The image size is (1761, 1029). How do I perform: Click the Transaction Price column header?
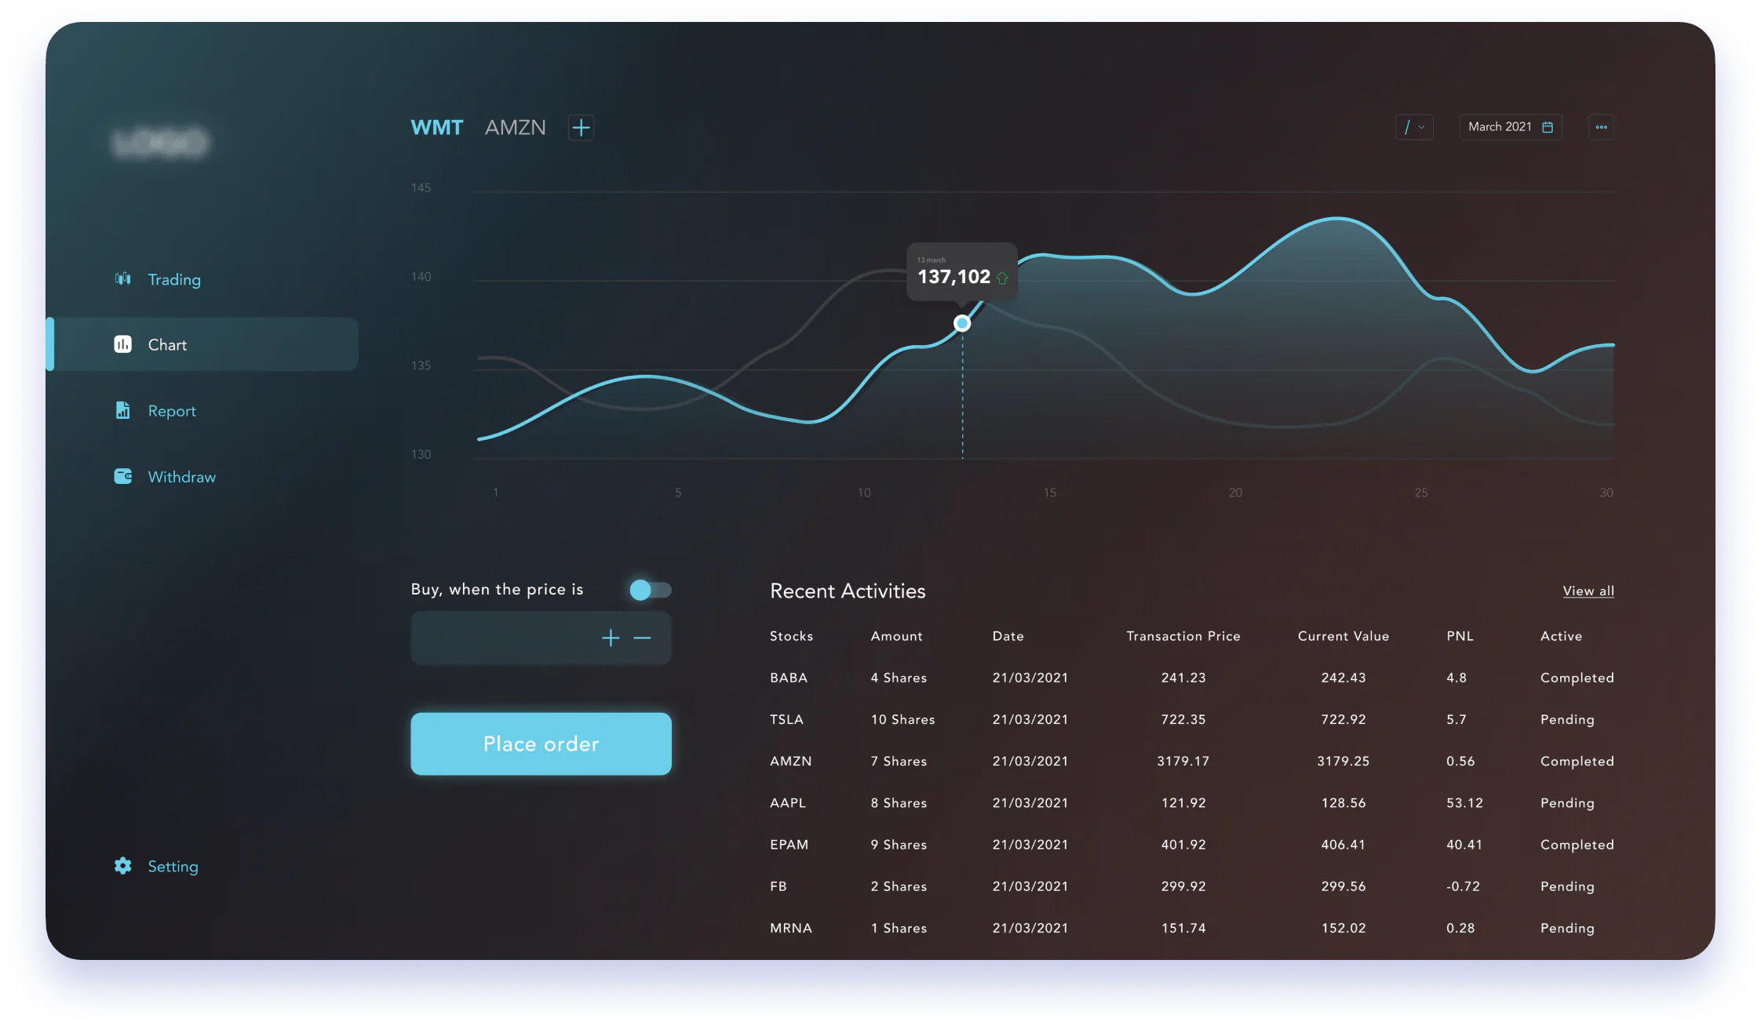point(1183,636)
